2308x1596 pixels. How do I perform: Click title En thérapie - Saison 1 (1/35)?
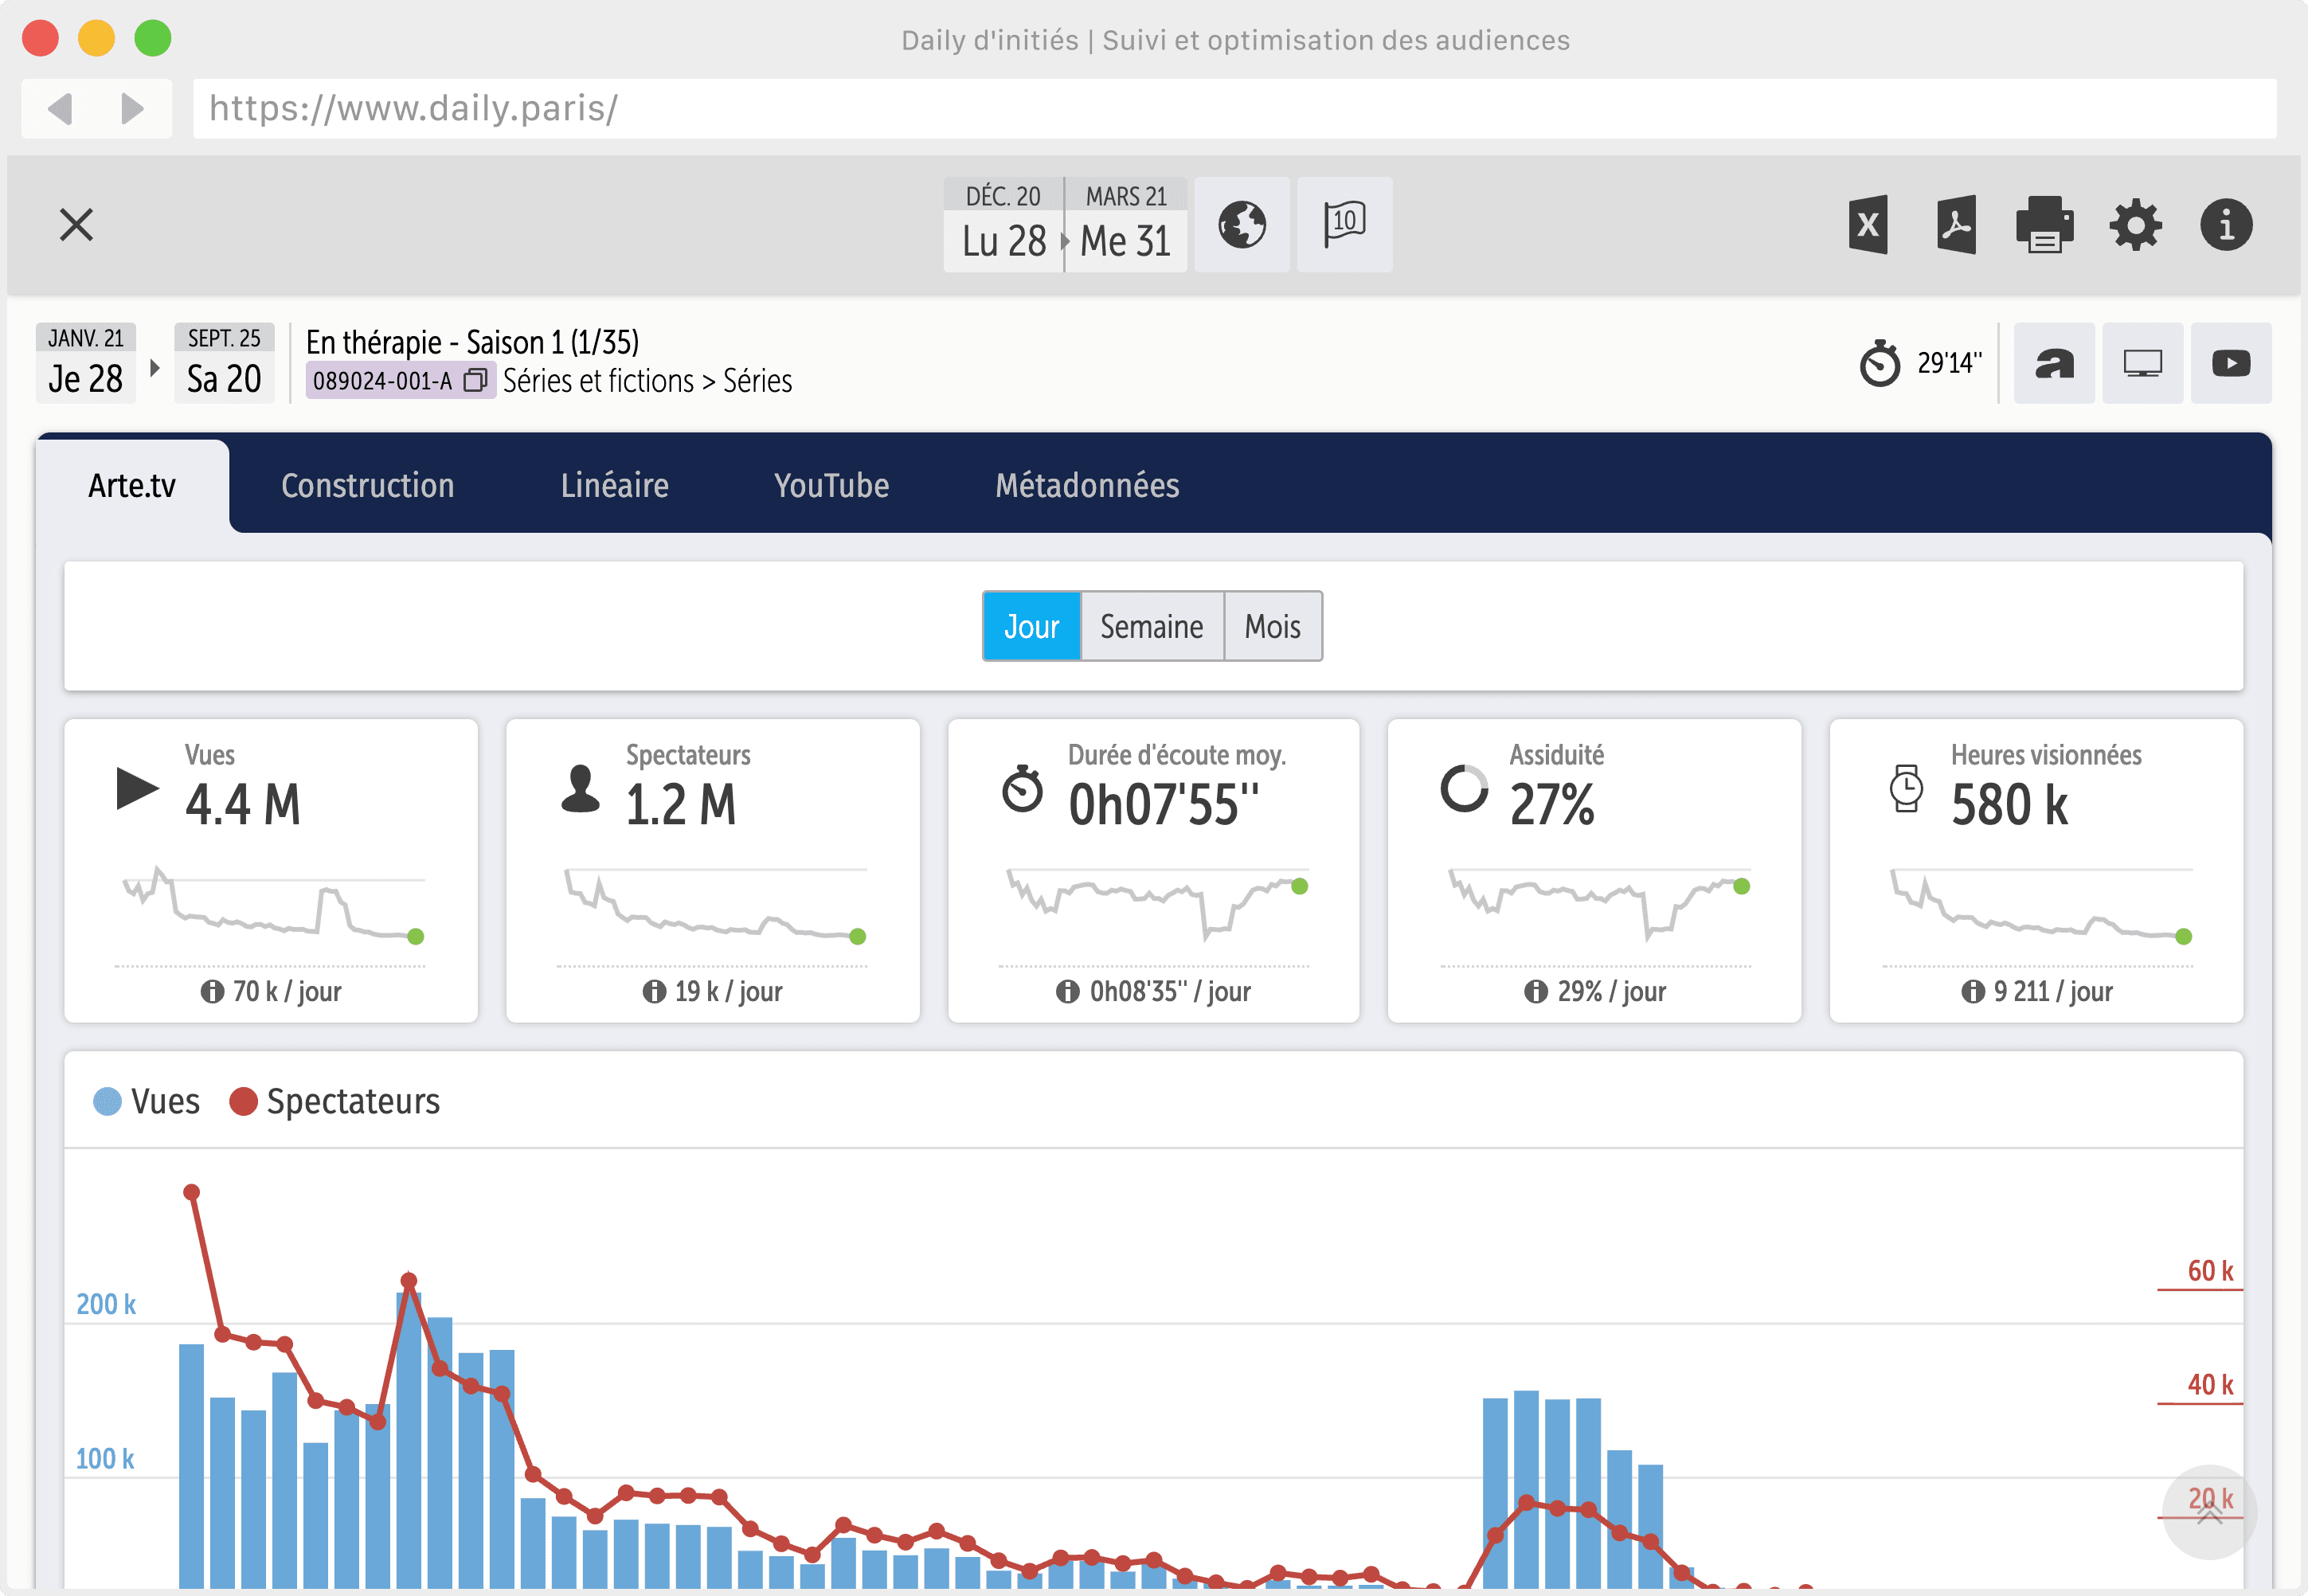coord(472,342)
